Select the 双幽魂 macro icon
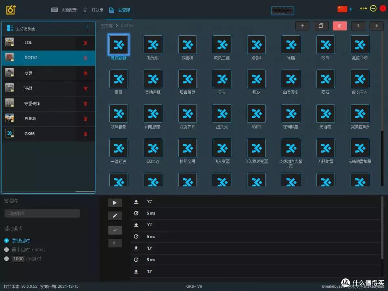 (188, 45)
